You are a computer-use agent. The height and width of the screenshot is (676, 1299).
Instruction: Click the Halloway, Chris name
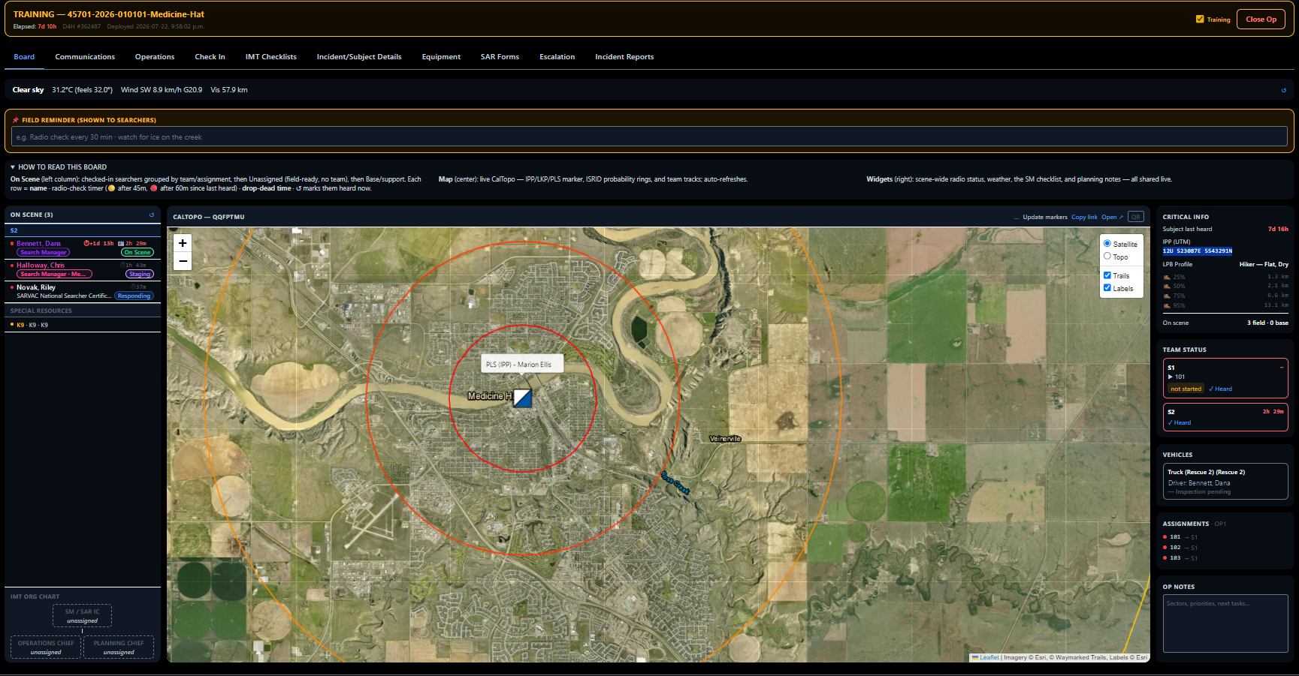click(x=41, y=265)
